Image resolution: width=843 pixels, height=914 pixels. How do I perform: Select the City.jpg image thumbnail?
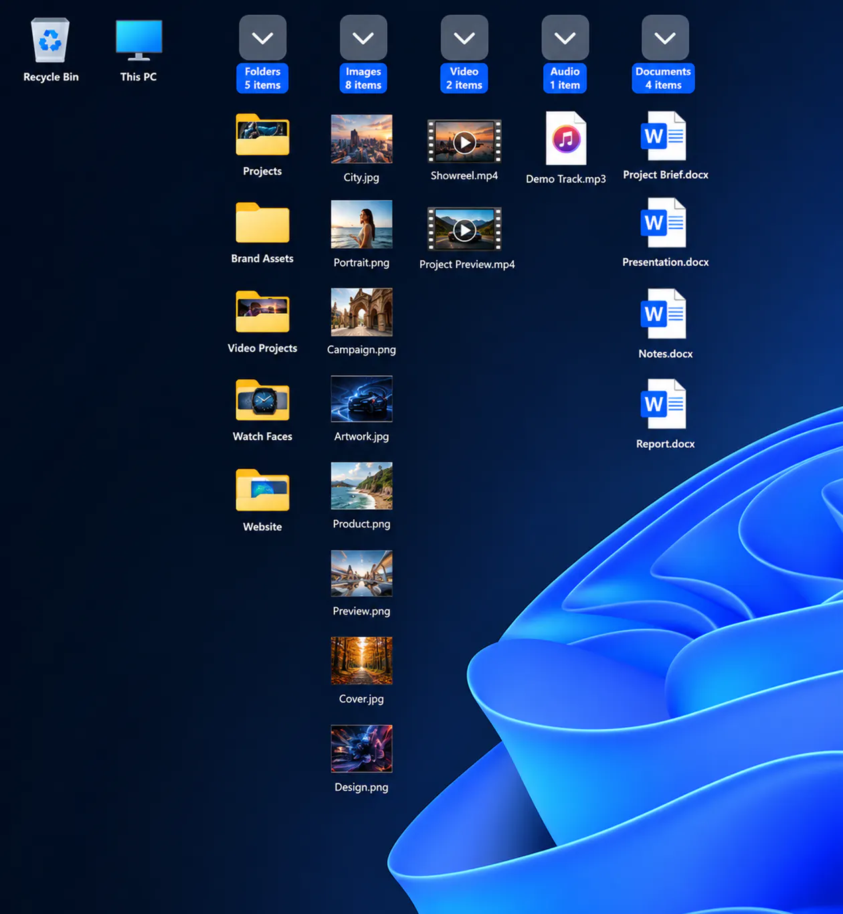[x=361, y=139]
